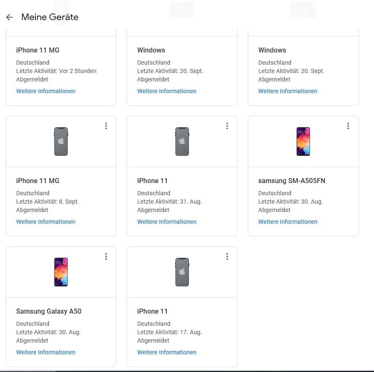374x372 pixels.
Task: Open Weitere Informationen for the right Windows device
Action: (x=288, y=91)
